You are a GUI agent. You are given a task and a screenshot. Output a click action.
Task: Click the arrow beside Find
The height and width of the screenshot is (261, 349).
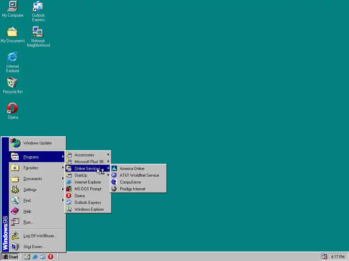(63, 200)
